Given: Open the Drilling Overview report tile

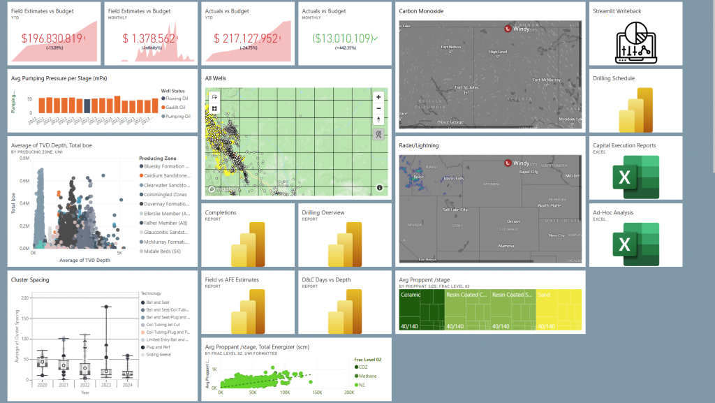Looking at the screenshot, I should pos(346,244).
